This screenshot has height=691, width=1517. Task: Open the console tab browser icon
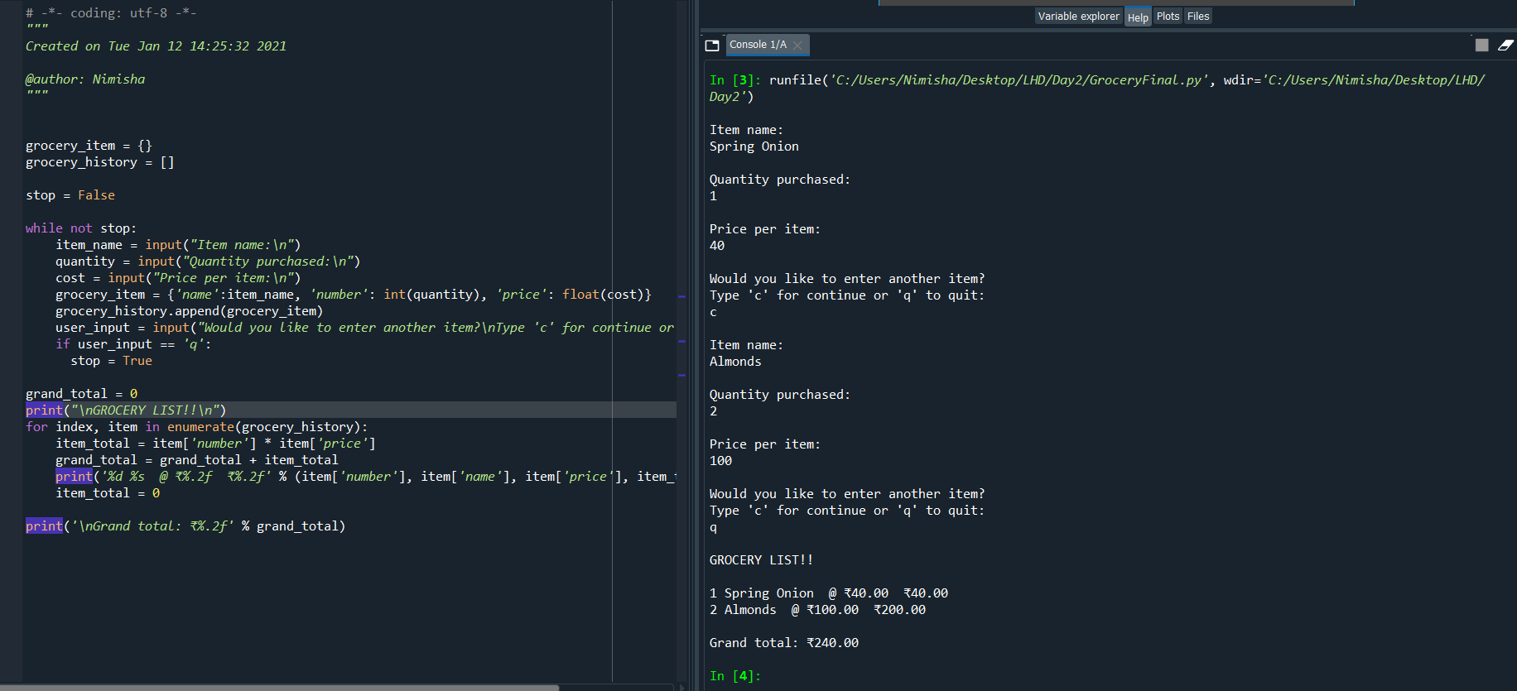pyautogui.click(x=712, y=46)
